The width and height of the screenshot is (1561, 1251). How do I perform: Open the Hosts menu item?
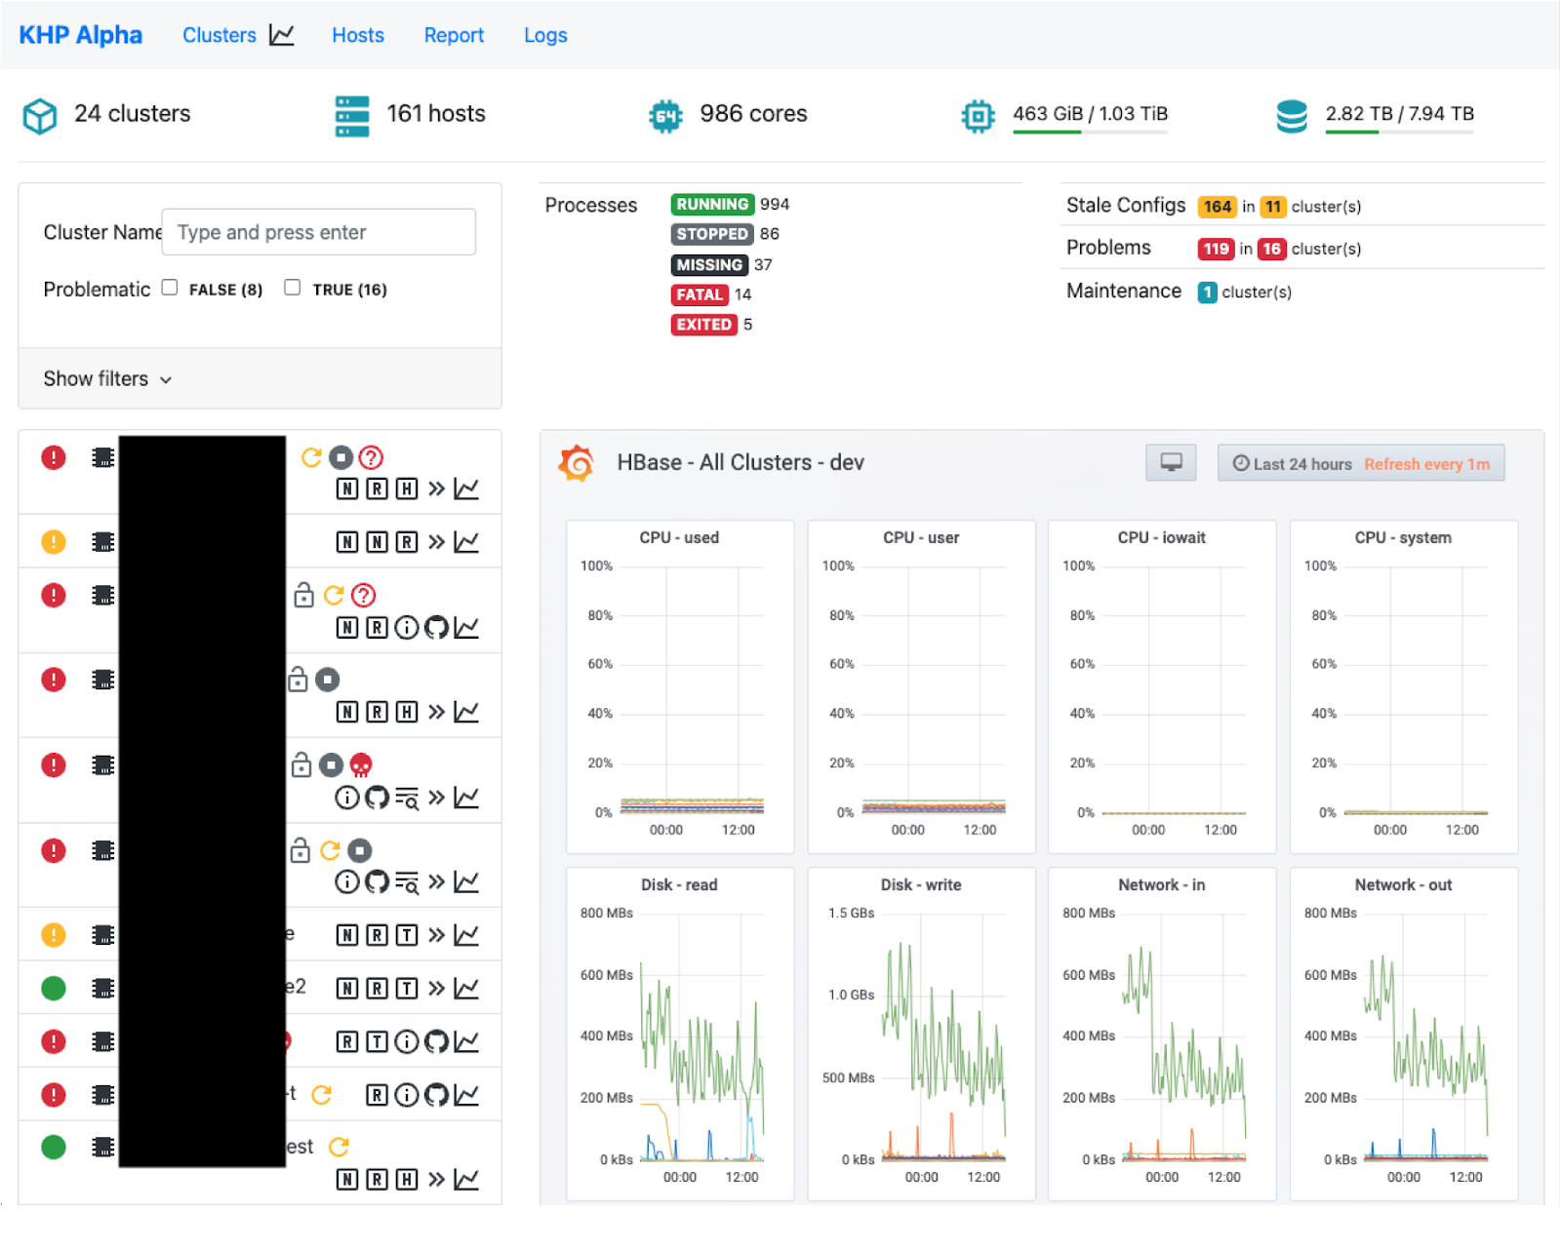358,35
